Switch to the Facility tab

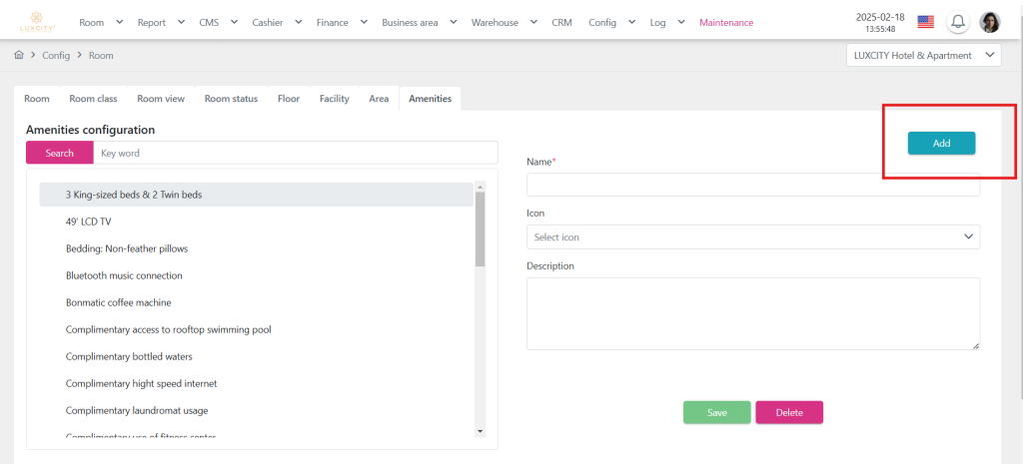334,99
